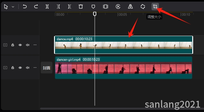
Task: Select the pointer selection tool
Action: [x=6, y=7]
